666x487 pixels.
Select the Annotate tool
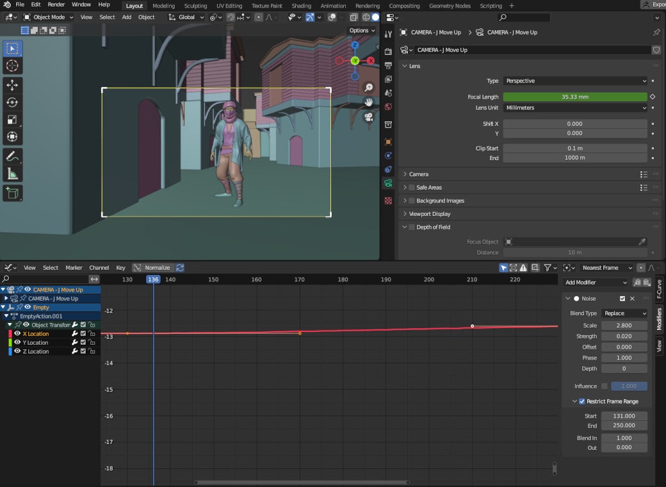click(x=12, y=156)
